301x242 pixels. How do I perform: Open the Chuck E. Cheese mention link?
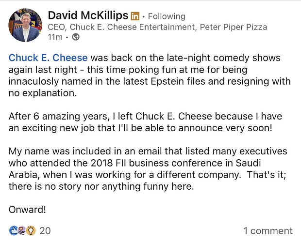[x=47, y=58]
